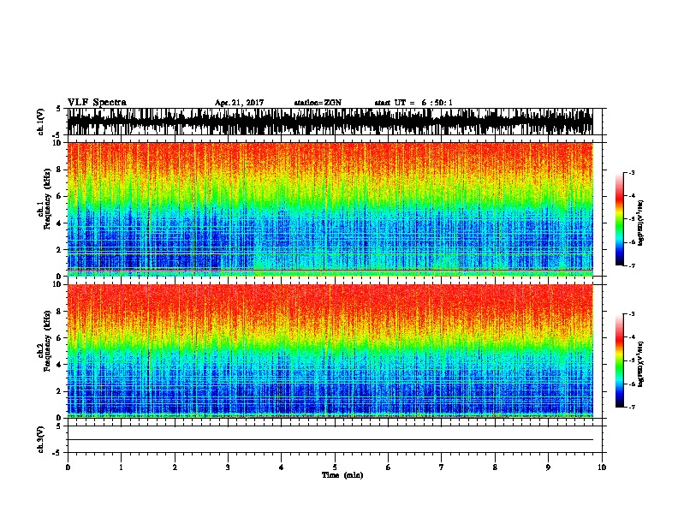
Task: Click the "station=ZGN" header text
Action: pos(318,103)
